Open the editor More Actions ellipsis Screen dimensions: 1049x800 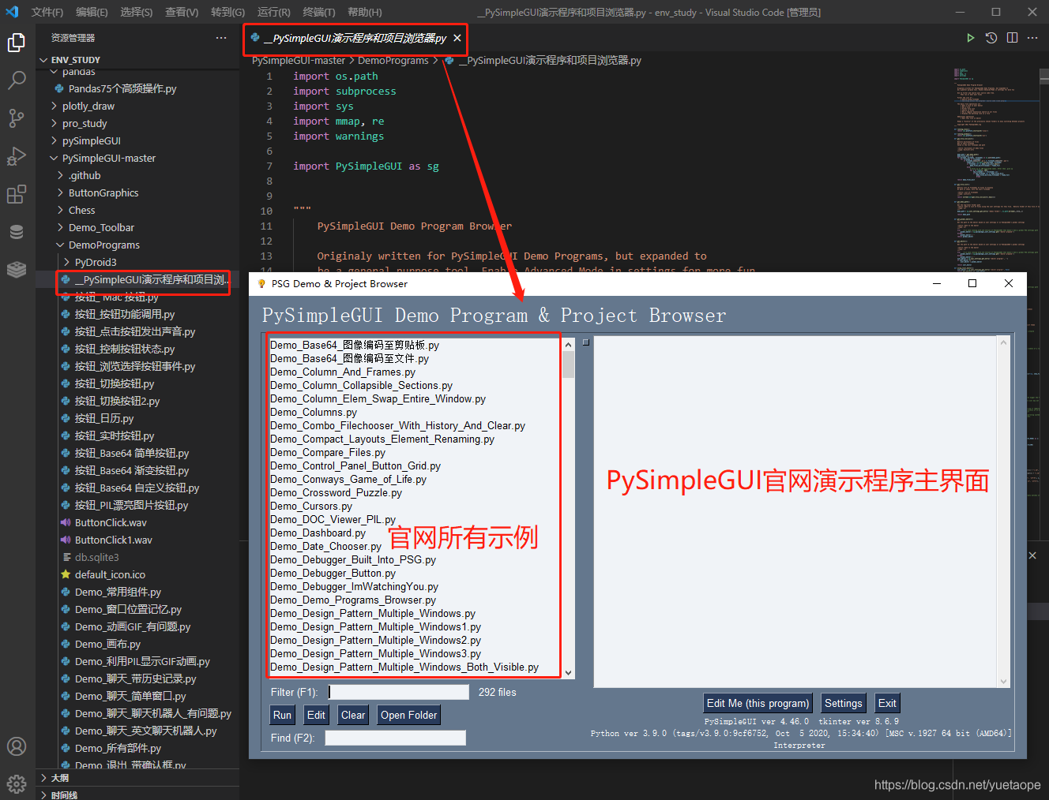[x=1032, y=38]
